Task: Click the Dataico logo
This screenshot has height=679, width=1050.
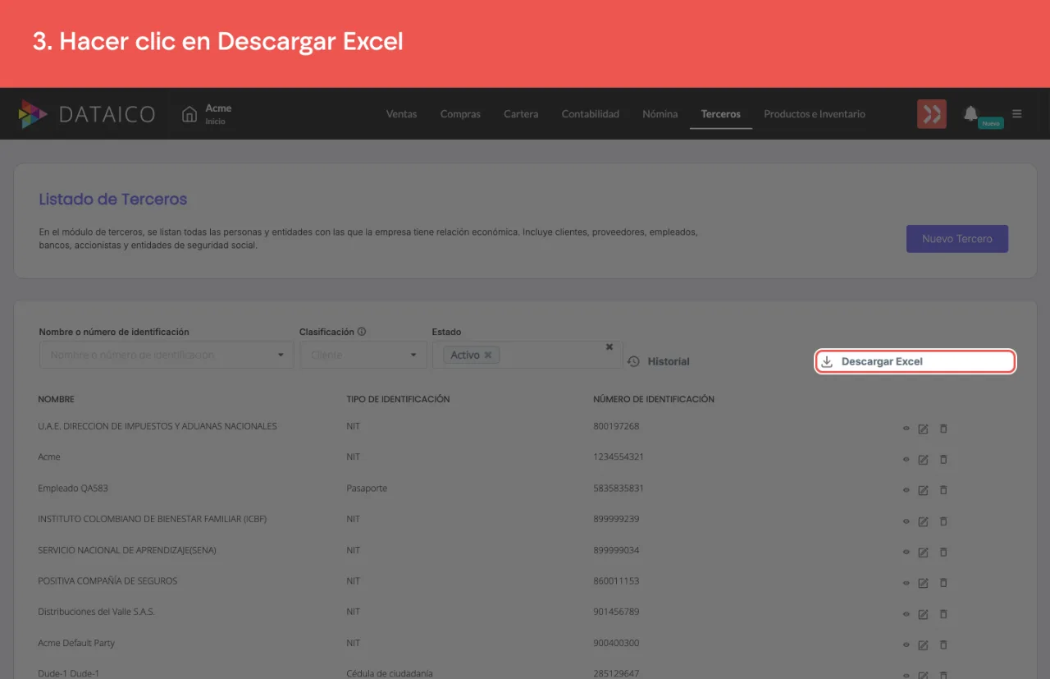Action: click(x=86, y=114)
